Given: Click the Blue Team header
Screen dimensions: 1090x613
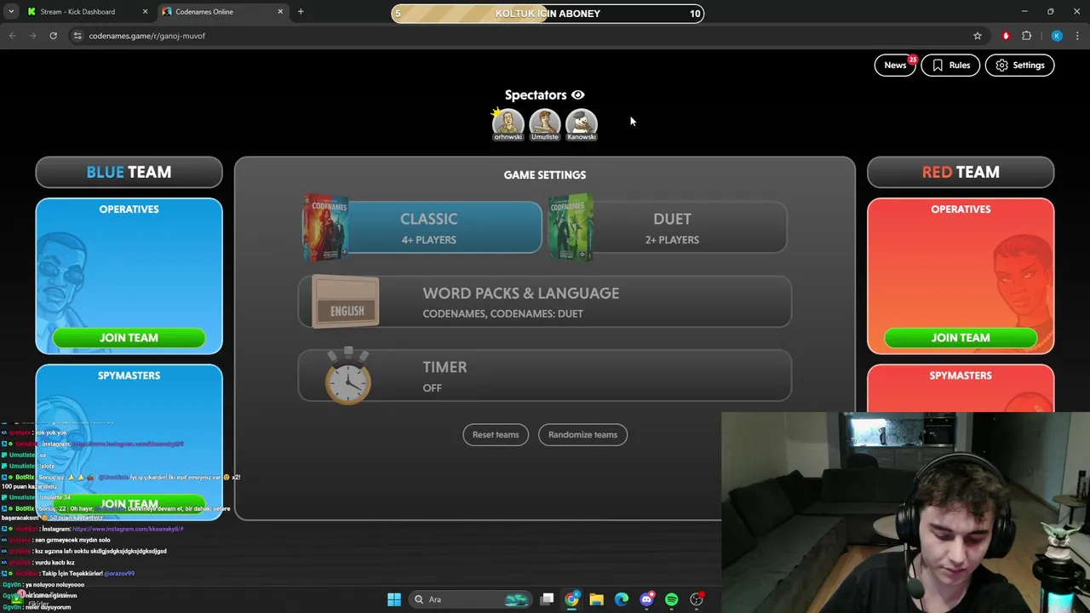Looking at the screenshot, I should [x=129, y=172].
